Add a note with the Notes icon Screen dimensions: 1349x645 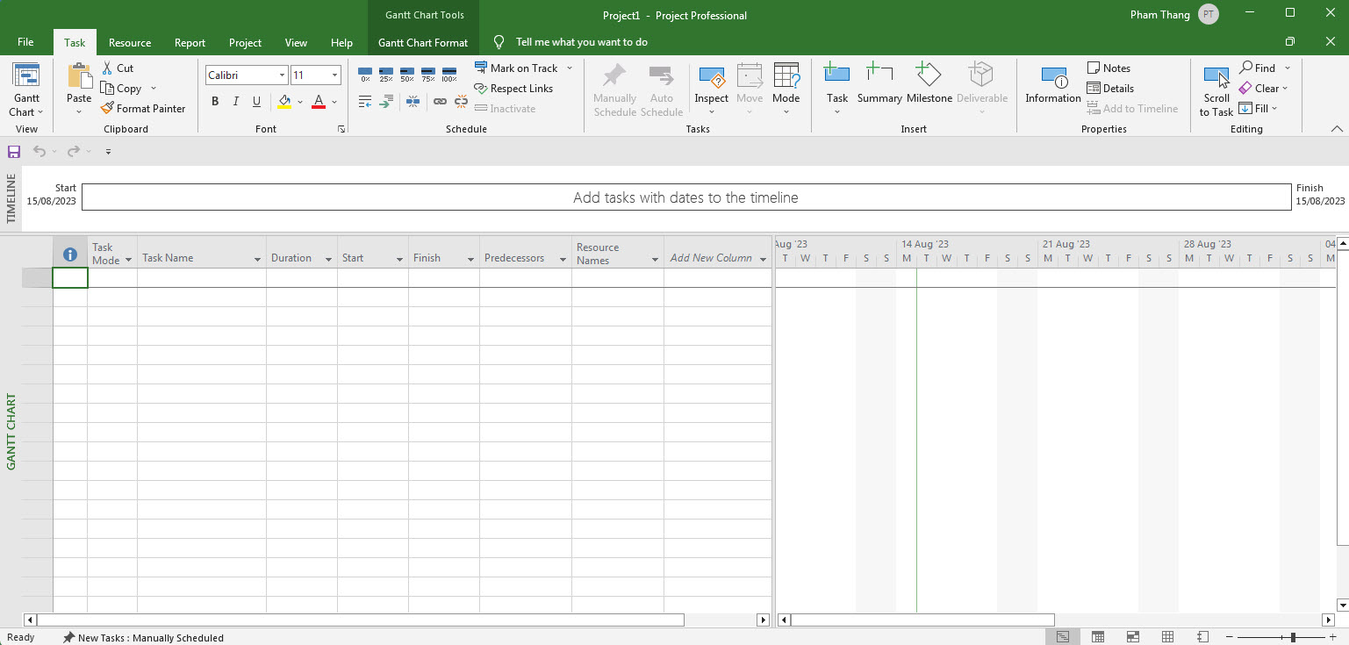click(x=1109, y=68)
